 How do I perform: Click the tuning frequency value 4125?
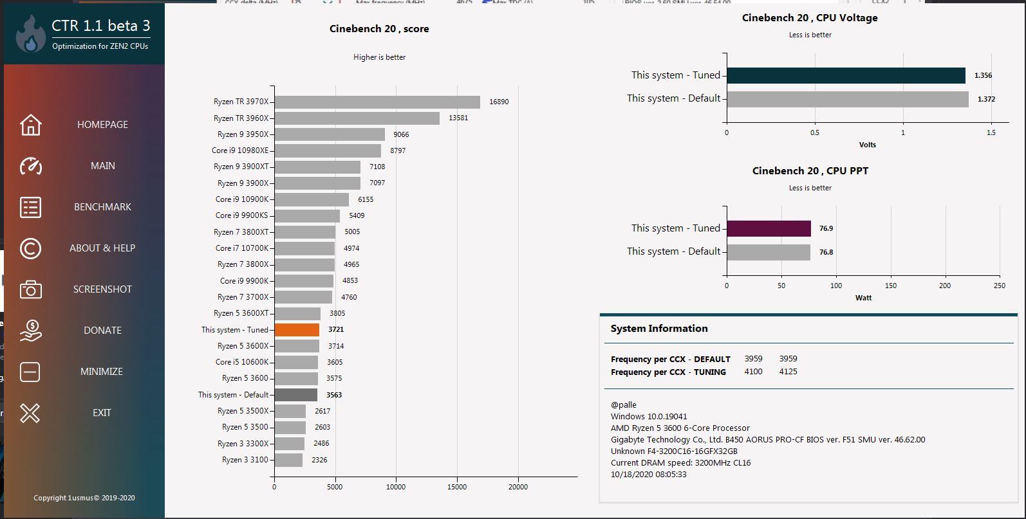click(x=788, y=371)
